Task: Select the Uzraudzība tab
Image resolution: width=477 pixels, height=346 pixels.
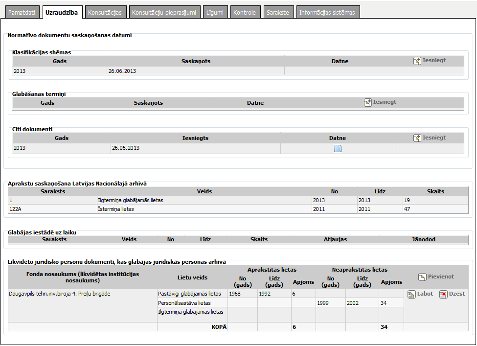Action: click(62, 13)
